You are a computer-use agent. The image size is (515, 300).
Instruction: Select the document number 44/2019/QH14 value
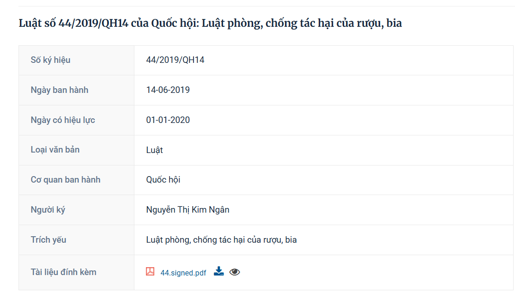[x=175, y=60]
